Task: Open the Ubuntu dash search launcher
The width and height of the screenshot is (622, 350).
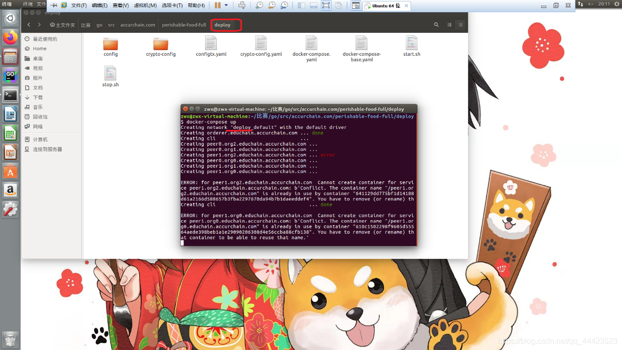Action: [10, 19]
